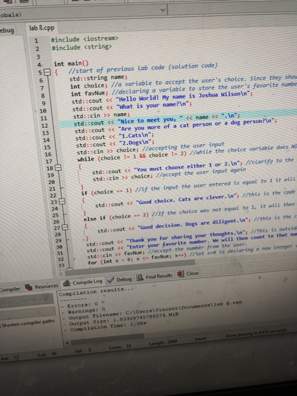Click the Output Filename log row
297x396 pixels.
152,309
